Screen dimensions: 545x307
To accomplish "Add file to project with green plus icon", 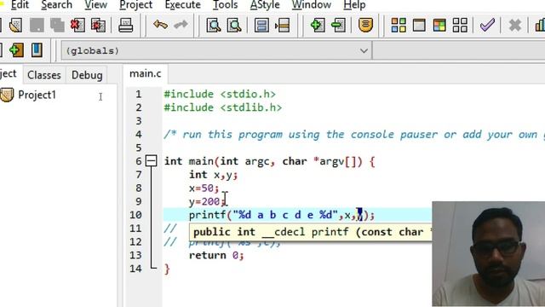I will tap(318, 25).
